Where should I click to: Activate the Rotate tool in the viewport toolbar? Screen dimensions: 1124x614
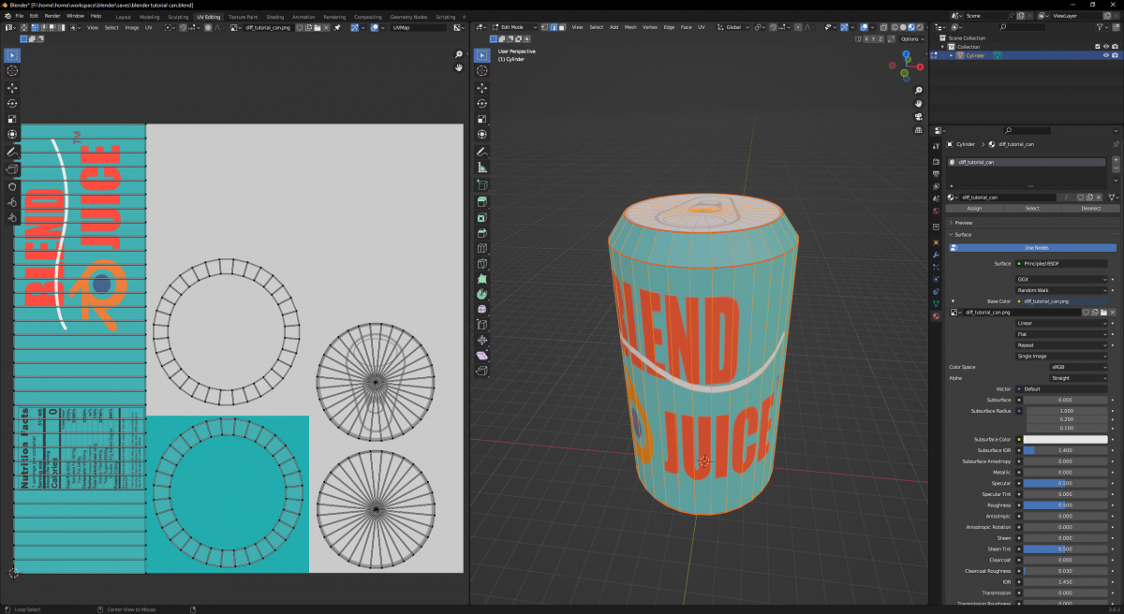[481, 105]
